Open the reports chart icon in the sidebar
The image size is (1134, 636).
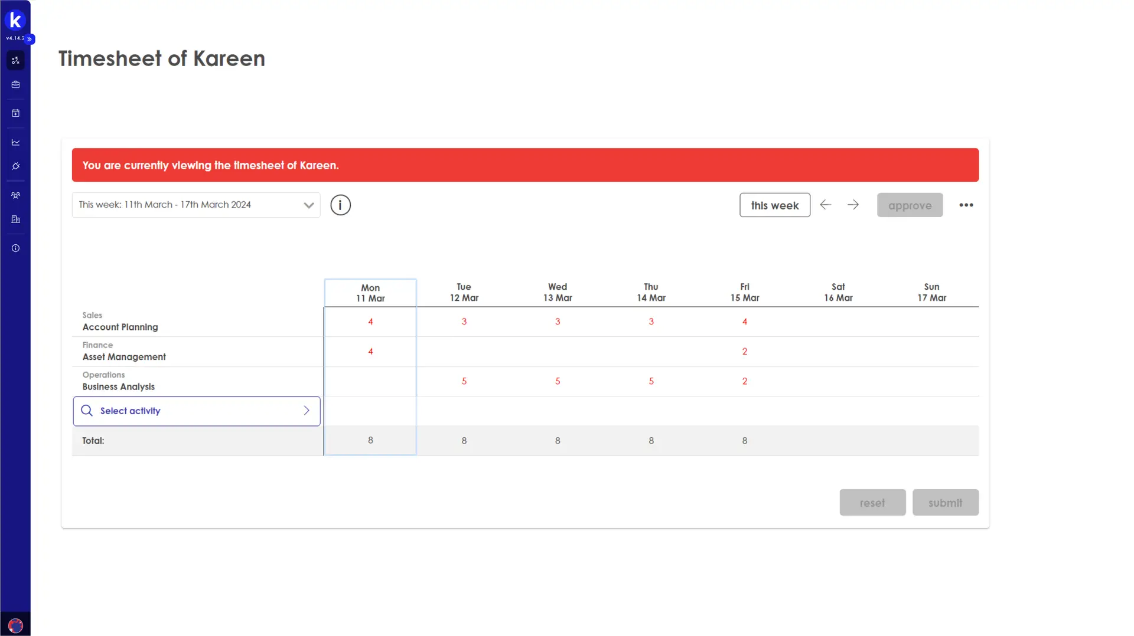15,142
